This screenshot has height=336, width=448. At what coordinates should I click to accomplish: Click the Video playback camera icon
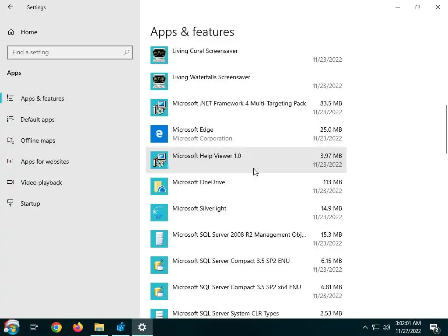[x=10, y=182]
